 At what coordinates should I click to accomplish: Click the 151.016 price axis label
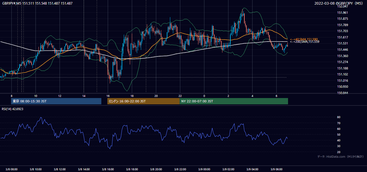[343, 81]
